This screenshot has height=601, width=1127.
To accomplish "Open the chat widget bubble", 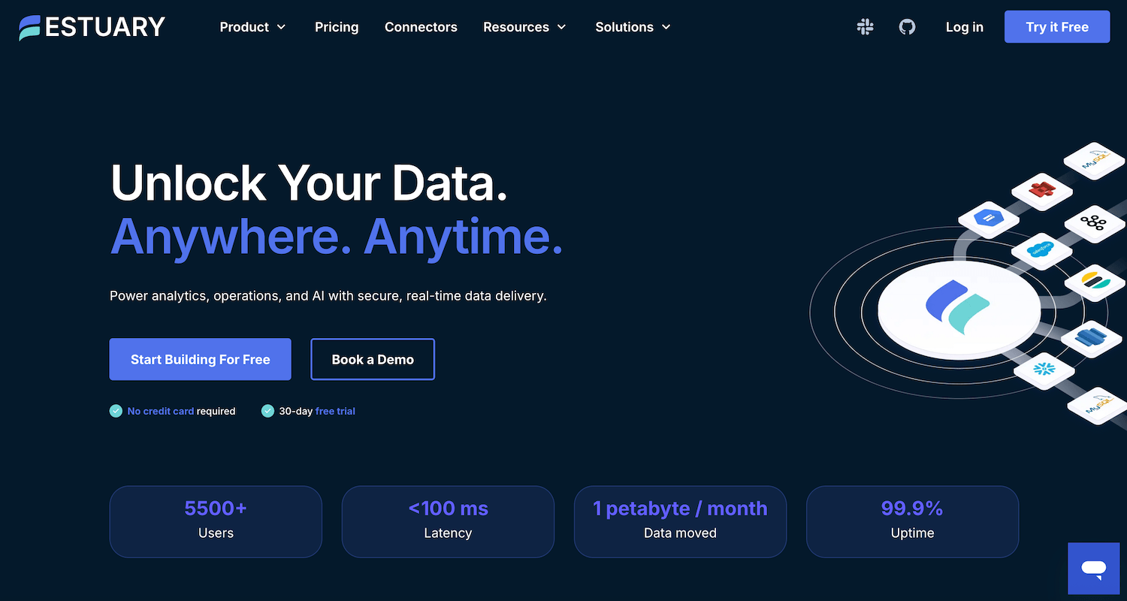I will coord(1093,568).
